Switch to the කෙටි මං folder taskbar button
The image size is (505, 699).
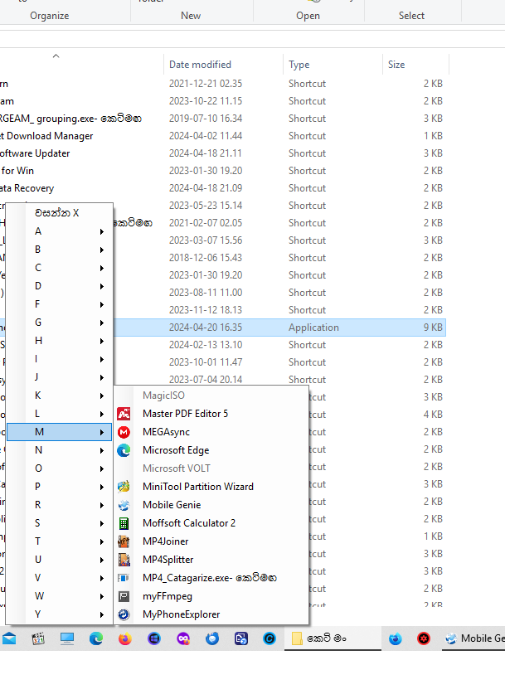[x=333, y=638]
